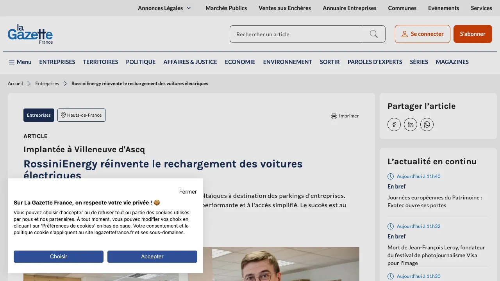Screen dimensions: 500x281
Task: Click Choisir in cookie banner
Action: click(59, 256)
